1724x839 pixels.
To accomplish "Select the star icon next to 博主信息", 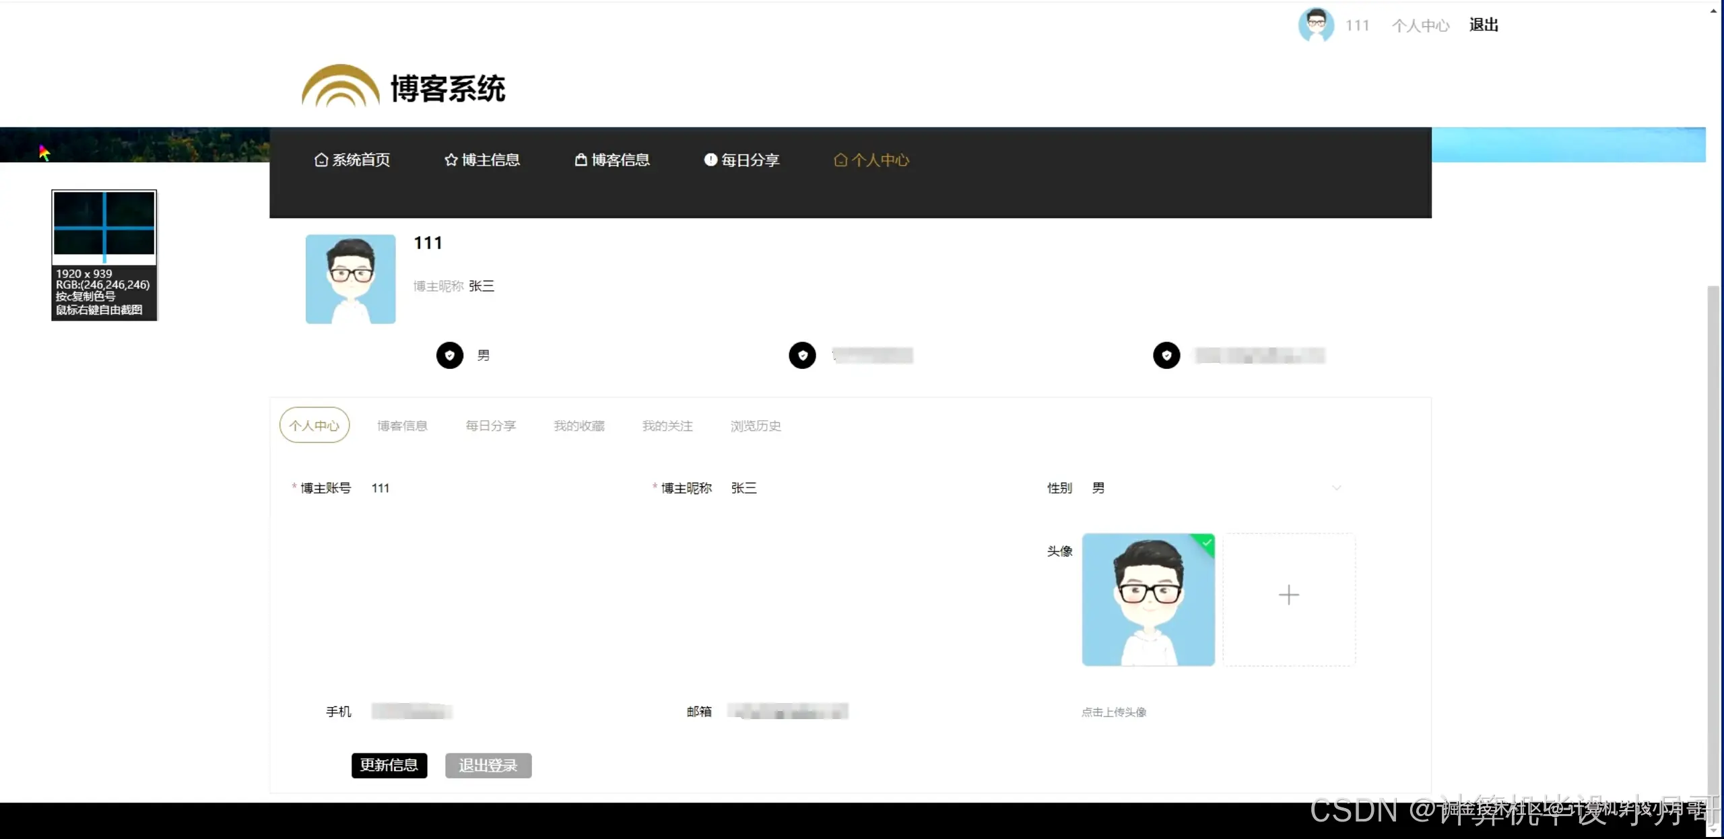I will [x=450, y=160].
